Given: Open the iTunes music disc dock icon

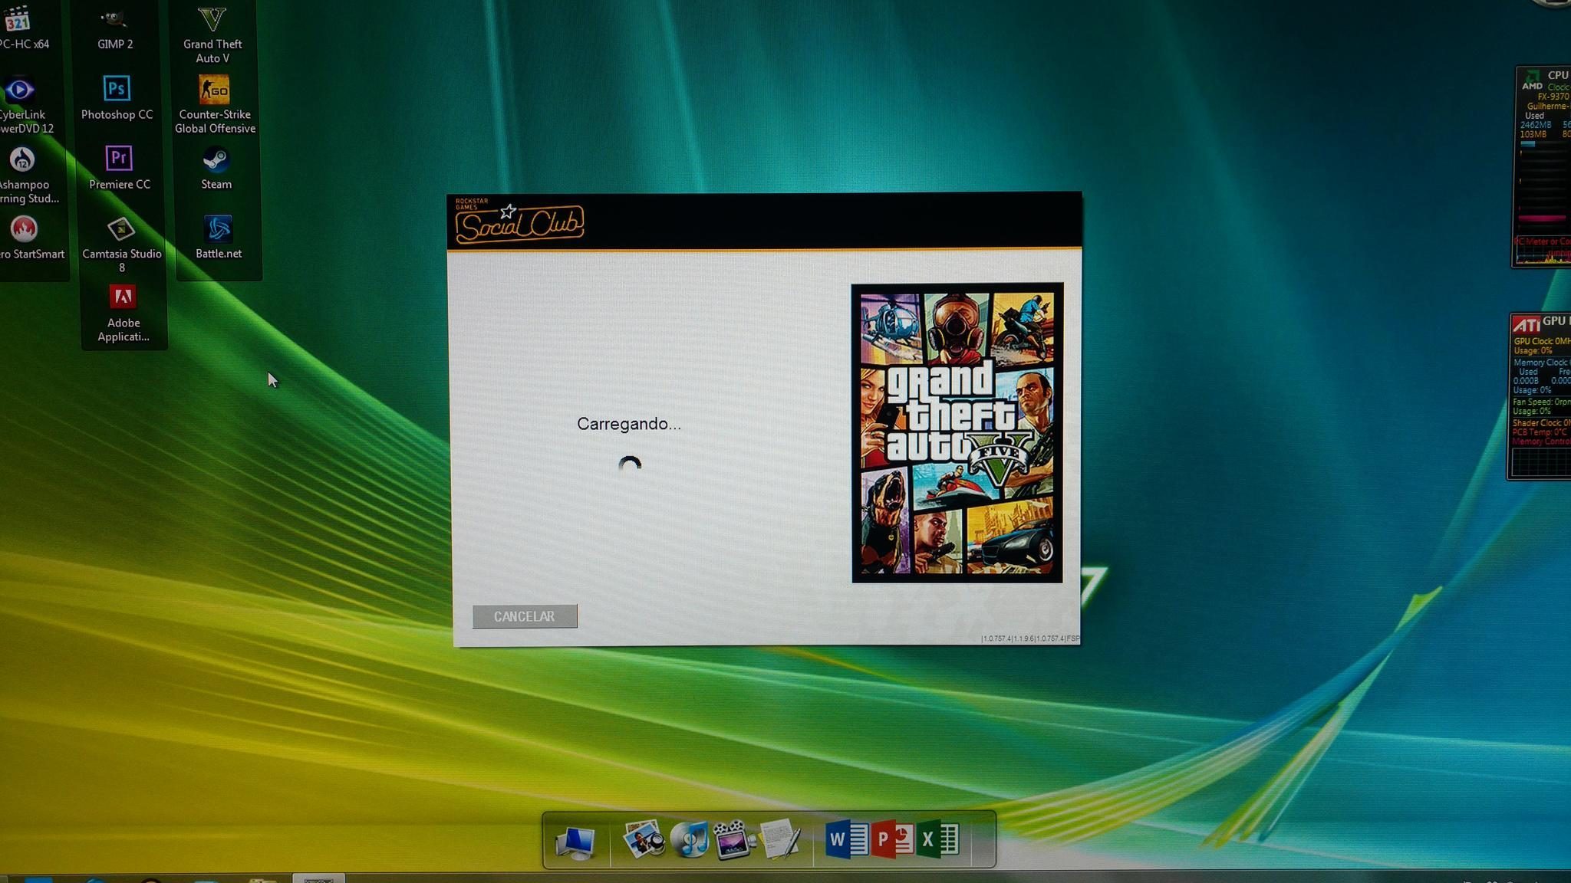Looking at the screenshot, I should pyautogui.click(x=690, y=839).
